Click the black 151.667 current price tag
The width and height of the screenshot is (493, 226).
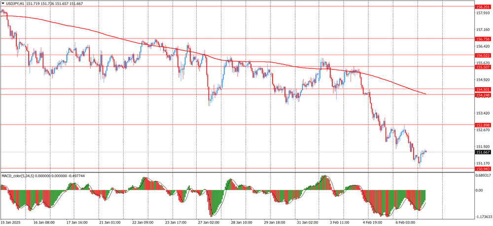point(482,153)
